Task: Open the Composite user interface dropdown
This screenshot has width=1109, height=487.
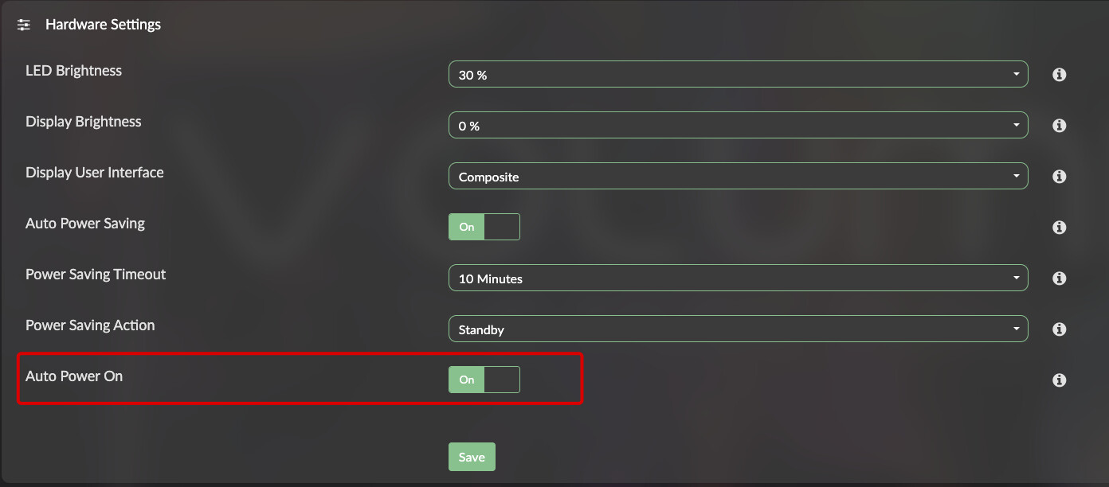Action: point(738,177)
